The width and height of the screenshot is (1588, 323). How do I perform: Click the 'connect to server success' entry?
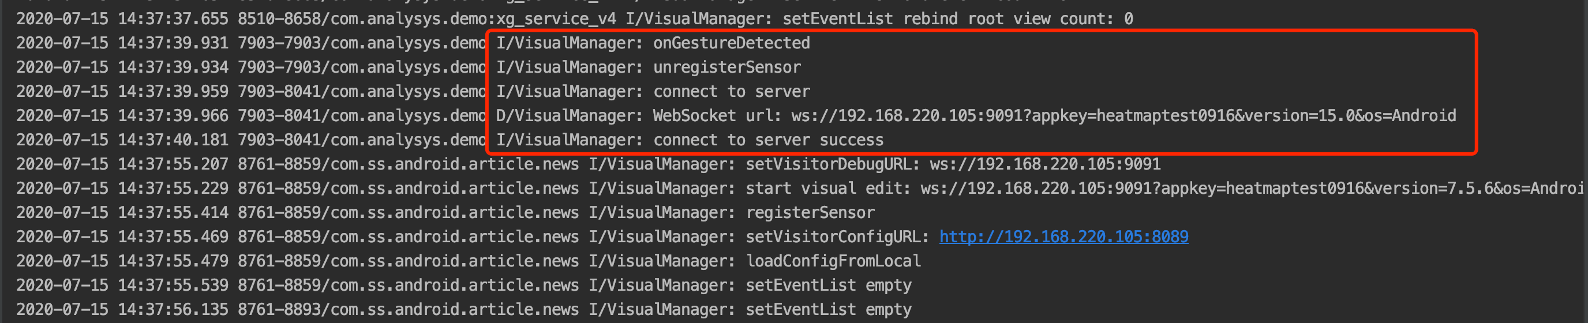tap(768, 140)
